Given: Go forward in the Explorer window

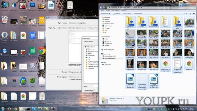Looking at the screenshot, I should [104, 7].
